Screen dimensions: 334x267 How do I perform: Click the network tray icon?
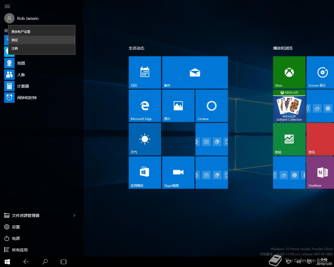(288, 262)
